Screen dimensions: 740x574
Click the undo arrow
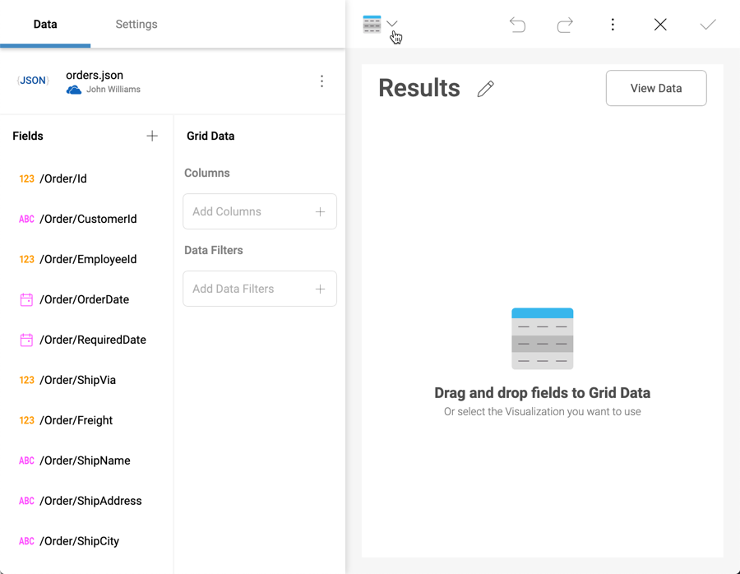pyautogui.click(x=517, y=25)
